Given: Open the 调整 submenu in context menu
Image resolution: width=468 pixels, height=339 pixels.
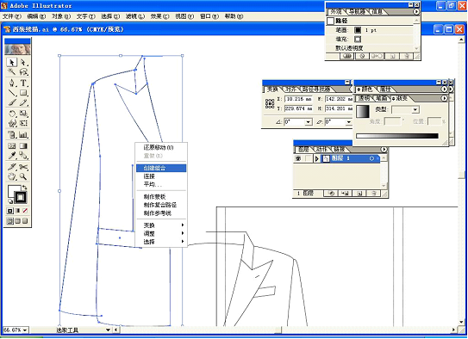Looking at the screenshot, I should tap(161, 233).
